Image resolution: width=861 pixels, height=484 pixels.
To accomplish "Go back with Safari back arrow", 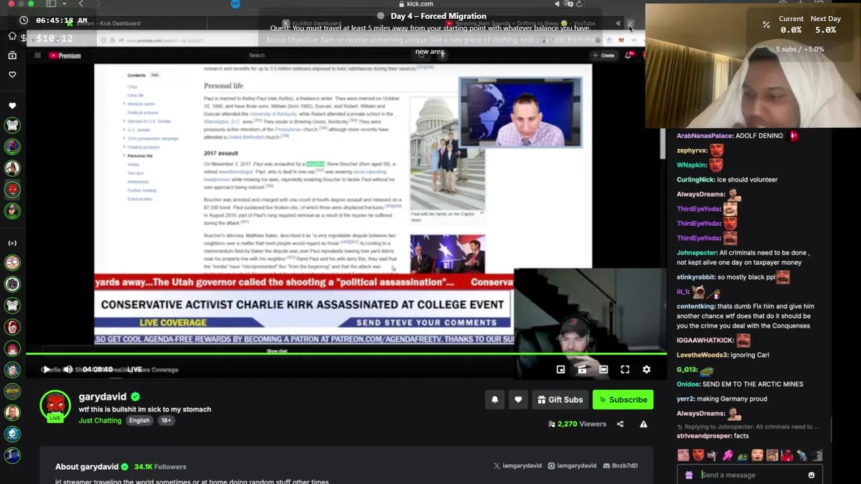I will (81, 4).
